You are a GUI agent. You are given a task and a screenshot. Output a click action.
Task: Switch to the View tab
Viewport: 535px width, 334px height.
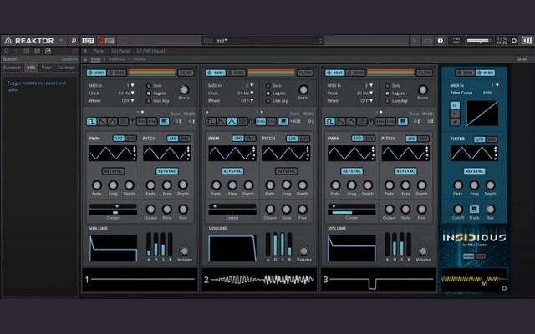(47, 68)
